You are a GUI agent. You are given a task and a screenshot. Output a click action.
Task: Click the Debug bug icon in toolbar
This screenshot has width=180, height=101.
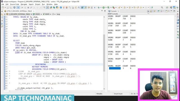click(x=99, y=8)
